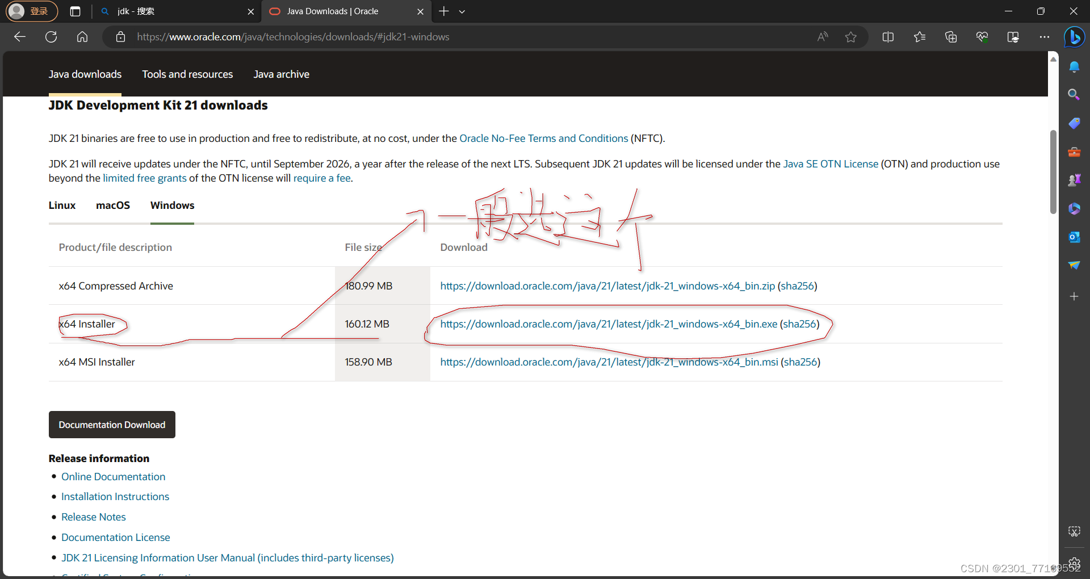Open Online Documentation link

pyautogui.click(x=114, y=477)
